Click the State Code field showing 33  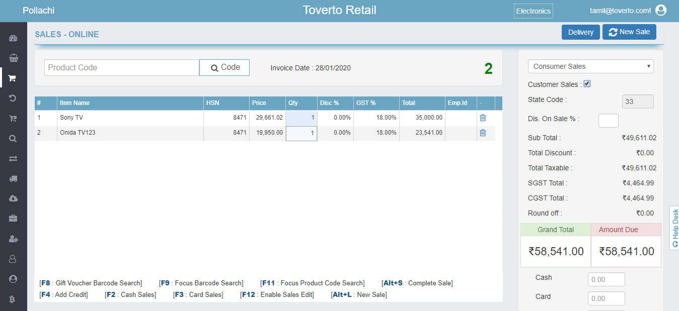point(638,101)
